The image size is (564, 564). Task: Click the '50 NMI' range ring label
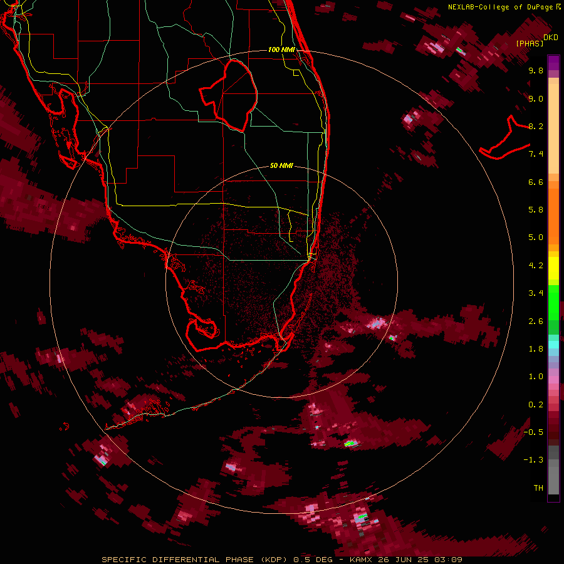pyautogui.click(x=281, y=165)
